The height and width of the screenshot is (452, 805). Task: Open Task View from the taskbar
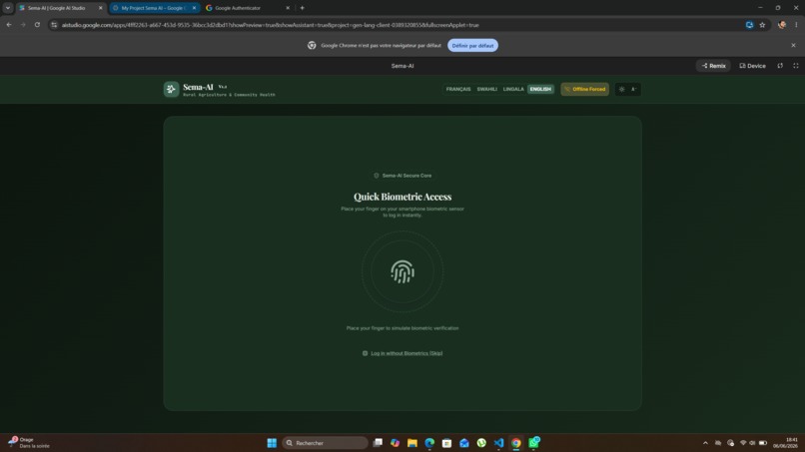tap(378, 443)
